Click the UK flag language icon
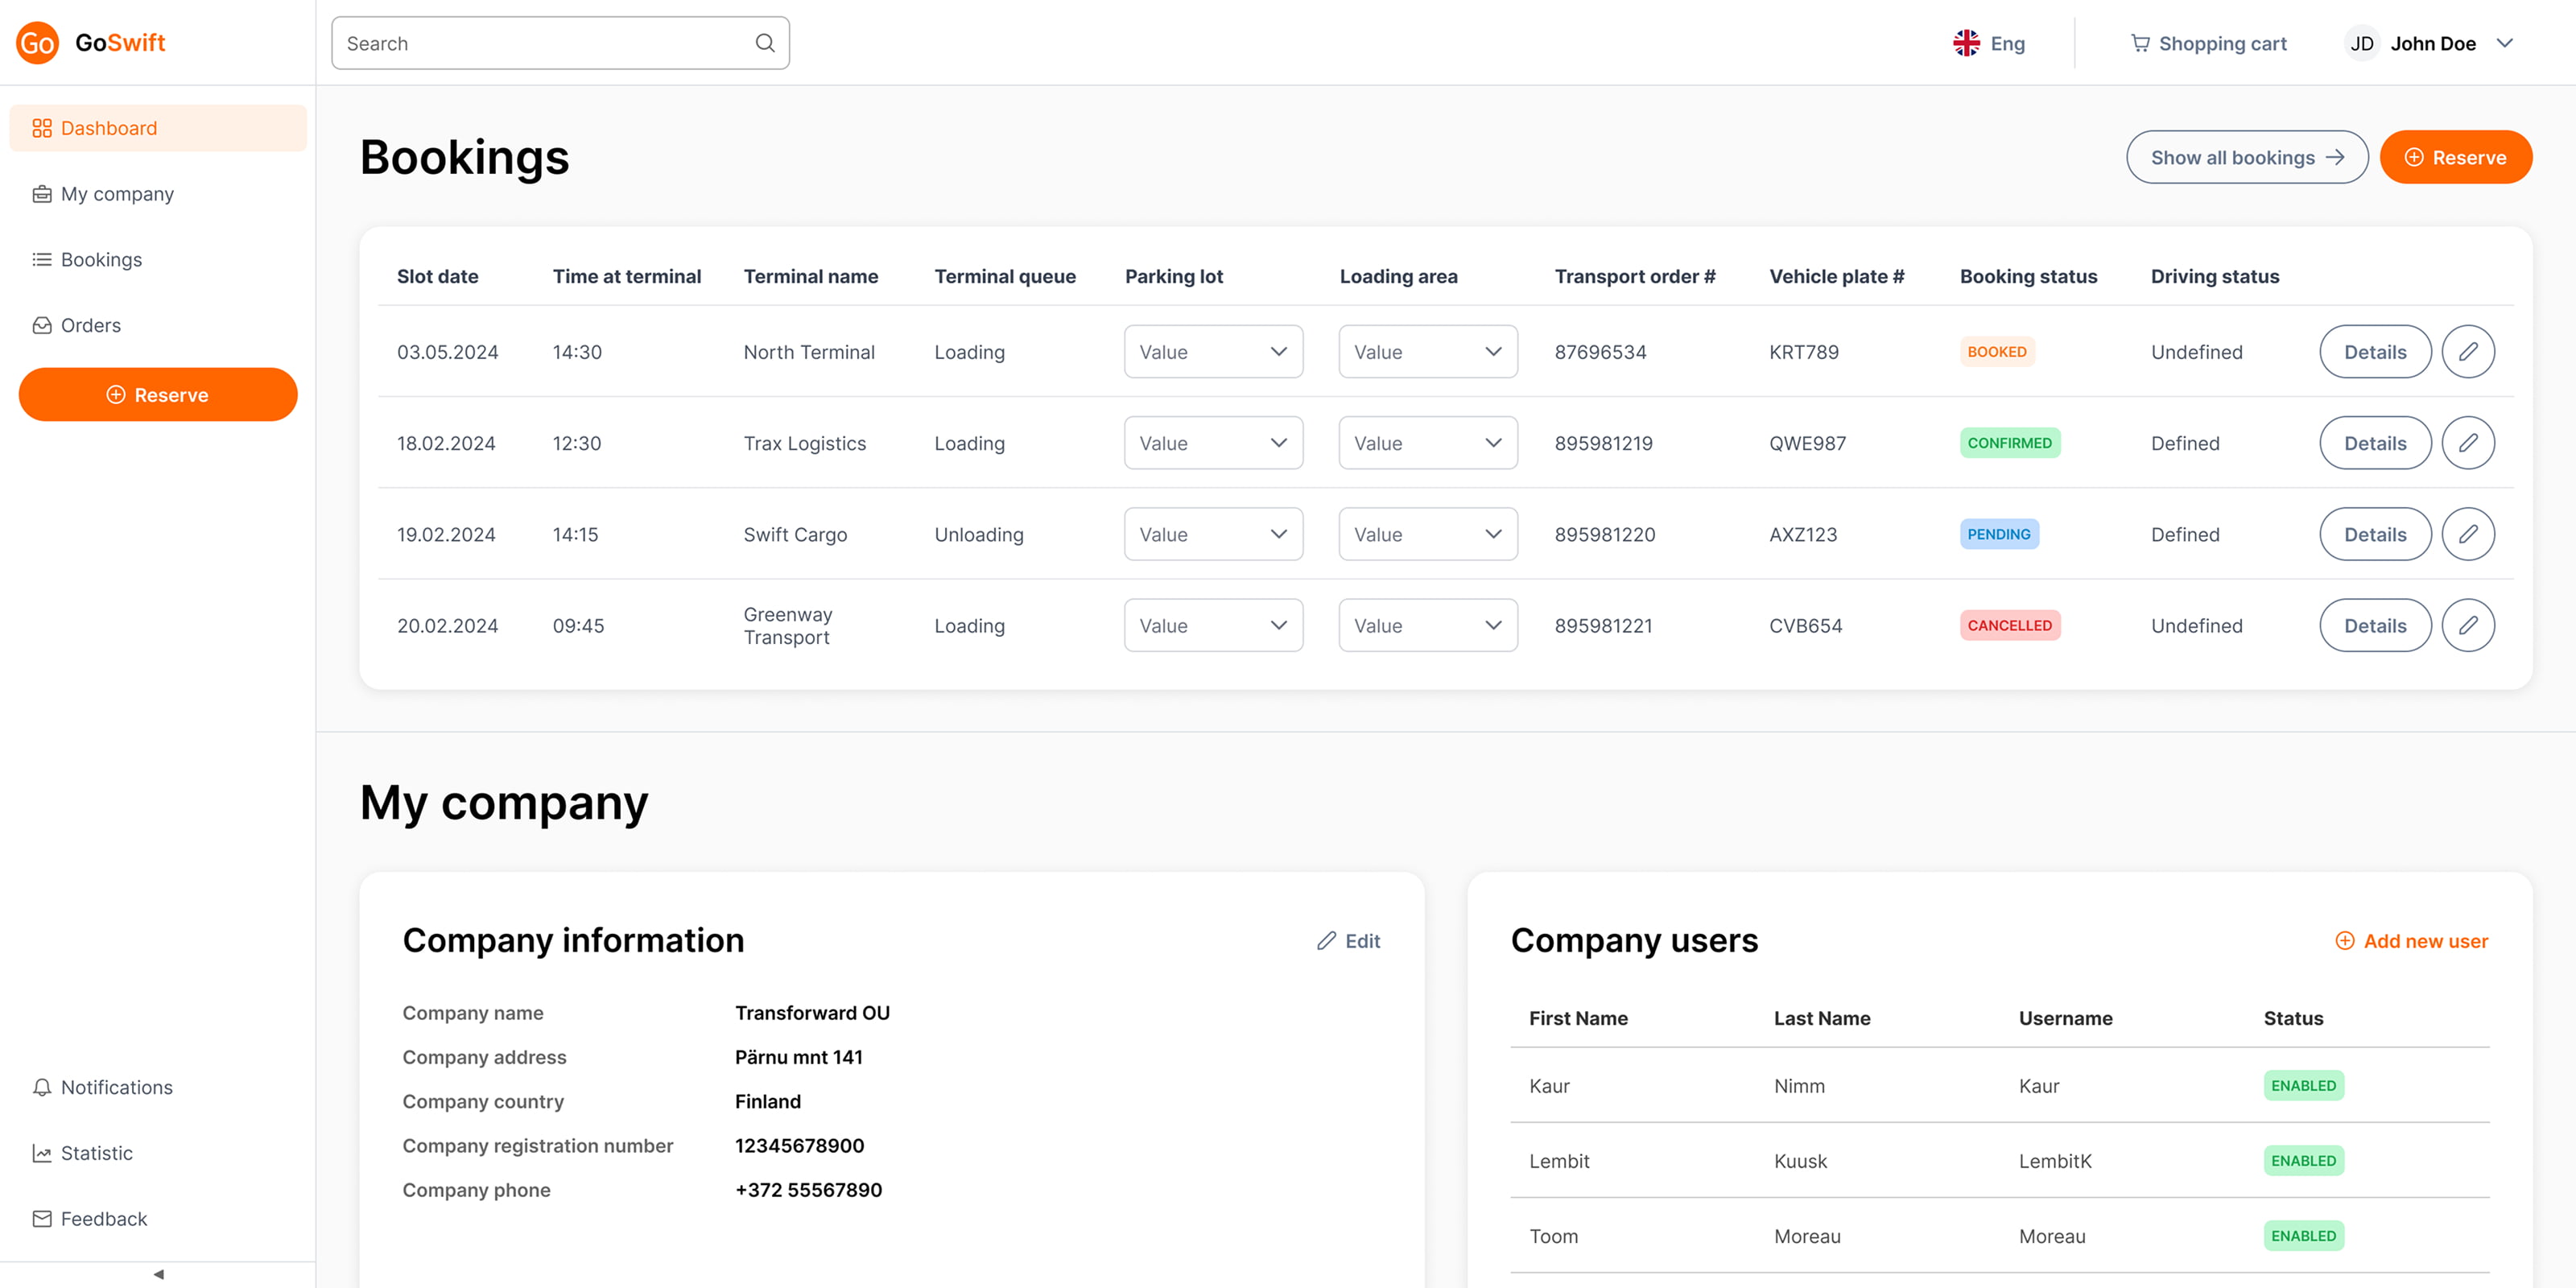Viewport: 2576px width, 1288px height. click(x=1966, y=43)
